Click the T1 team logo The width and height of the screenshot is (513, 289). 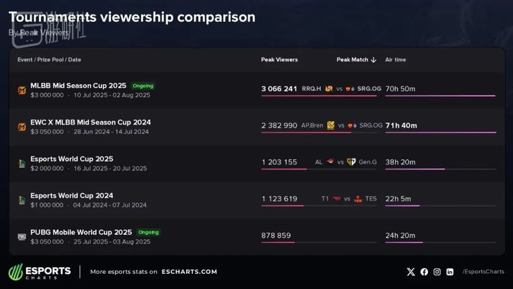(337, 199)
